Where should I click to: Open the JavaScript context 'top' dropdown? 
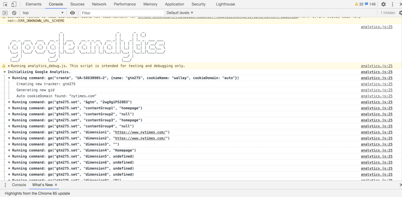tap(43, 13)
